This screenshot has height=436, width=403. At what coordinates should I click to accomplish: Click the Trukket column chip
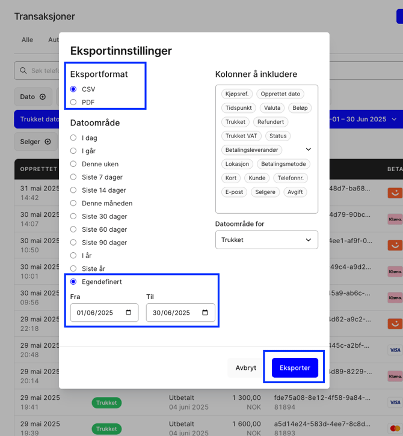pyautogui.click(x=235, y=122)
